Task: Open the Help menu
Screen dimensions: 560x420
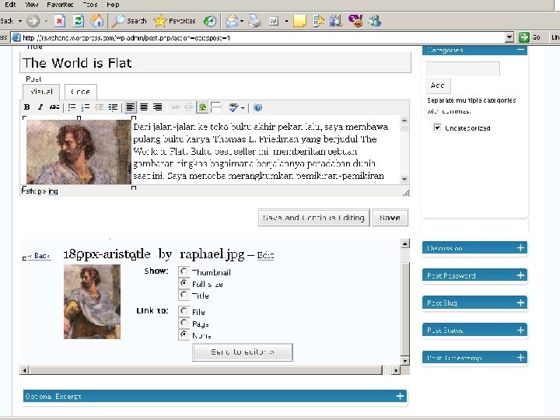Action: click(x=113, y=5)
